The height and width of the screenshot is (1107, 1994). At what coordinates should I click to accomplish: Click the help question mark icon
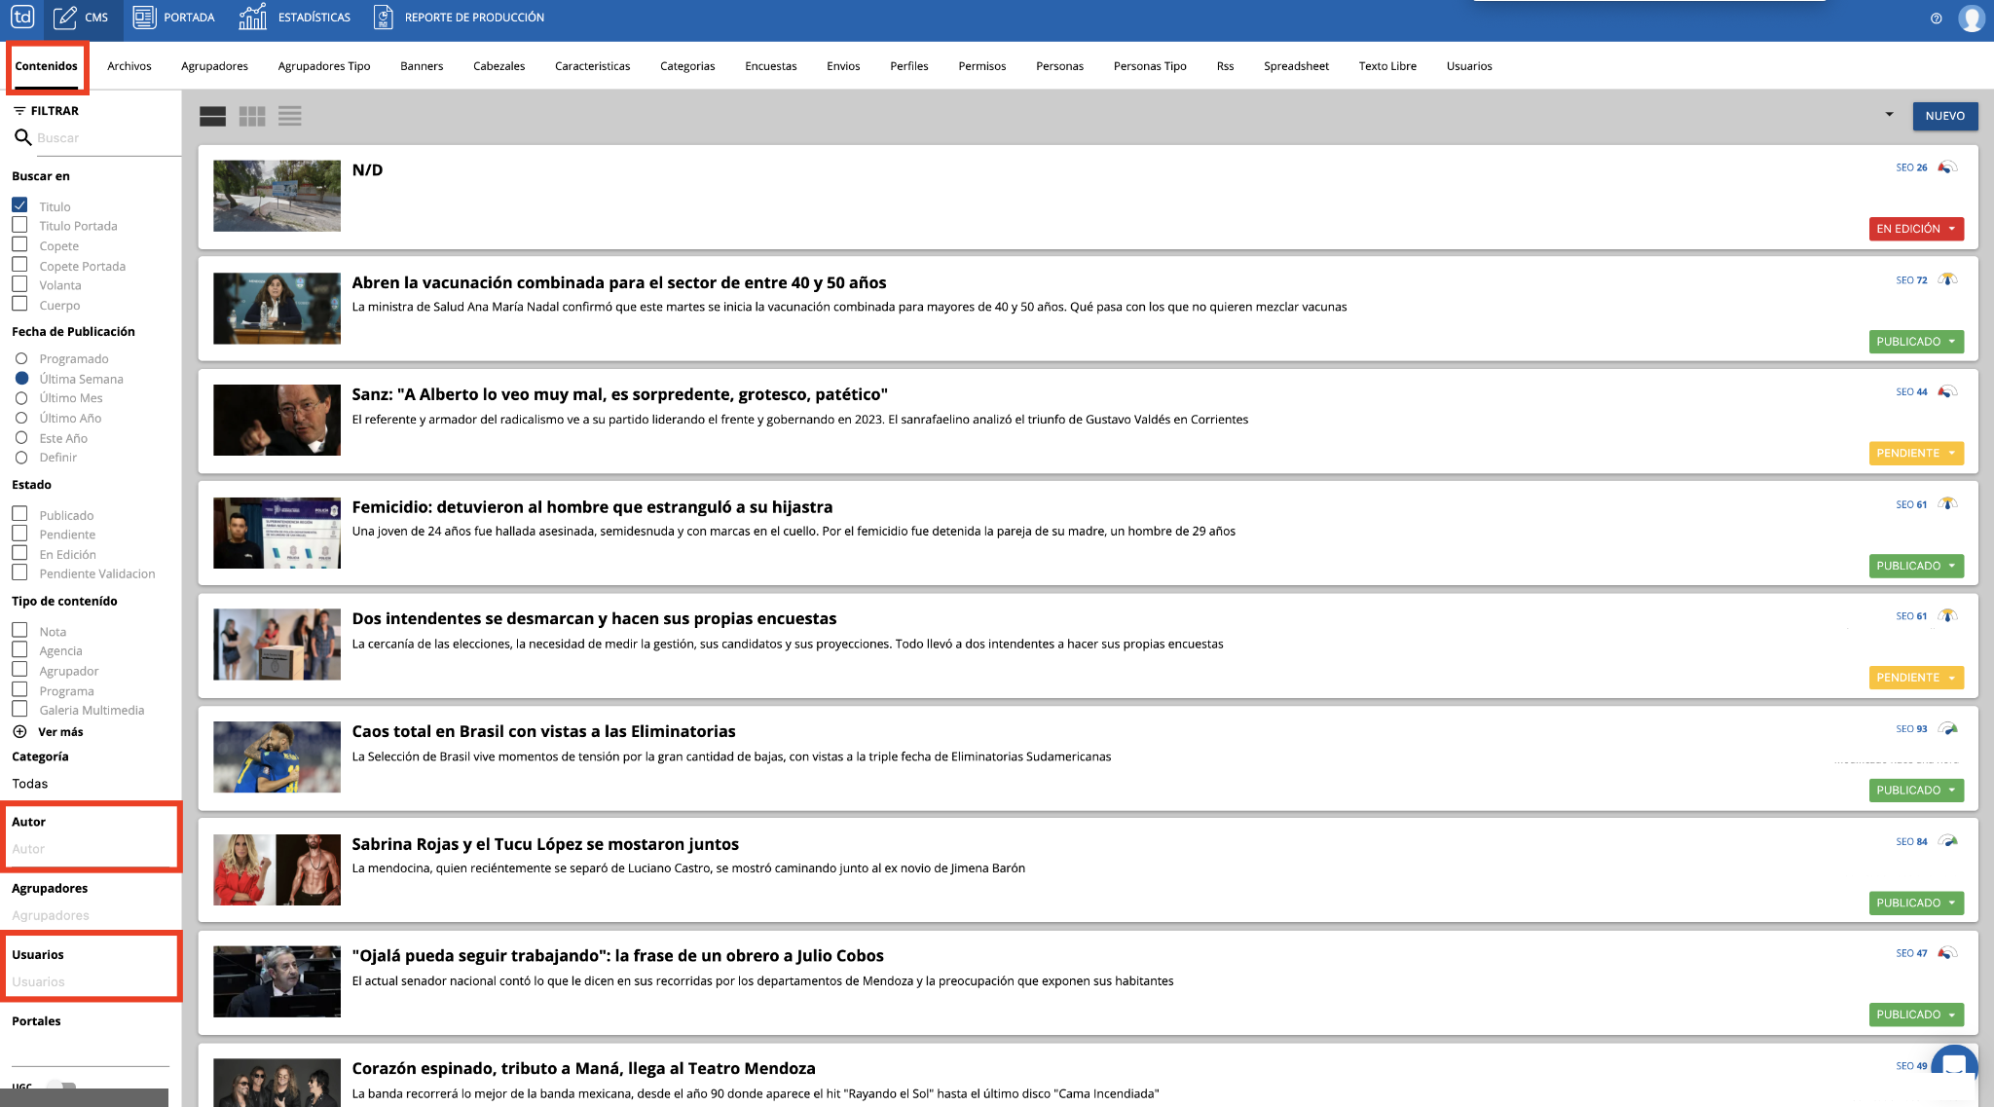pos(1936,18)
